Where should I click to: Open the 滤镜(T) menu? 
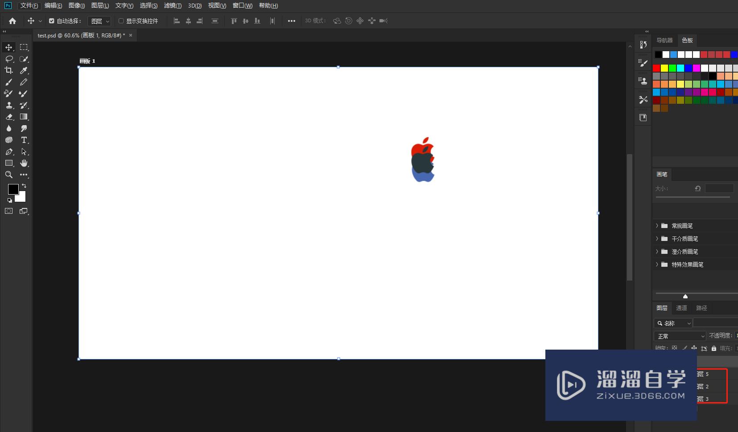tap(173, 6)
